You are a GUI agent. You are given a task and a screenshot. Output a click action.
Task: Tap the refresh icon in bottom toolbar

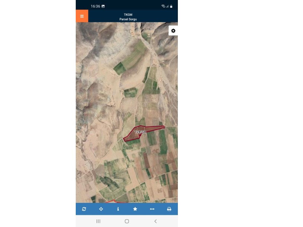[x=84, y=209]
